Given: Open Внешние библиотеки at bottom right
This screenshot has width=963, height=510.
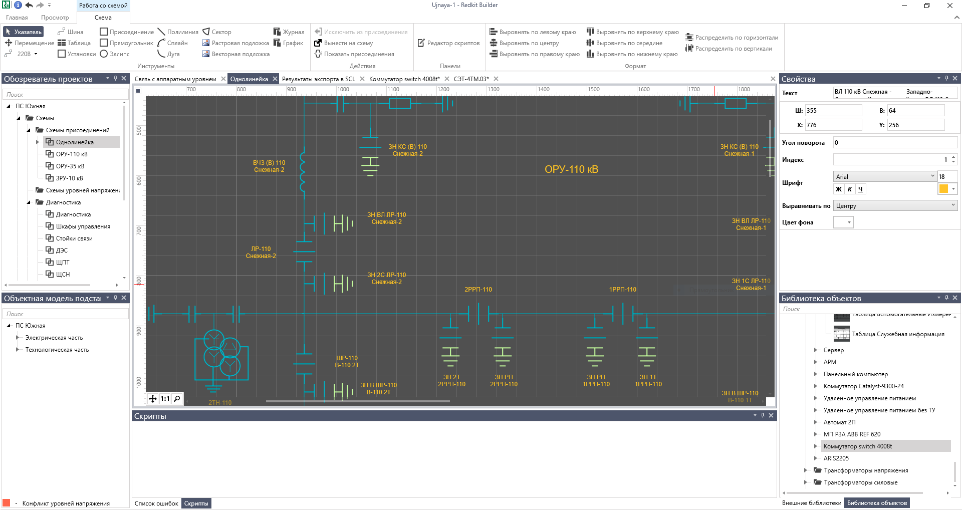Looking at the screenshot, I should point(812,502).
